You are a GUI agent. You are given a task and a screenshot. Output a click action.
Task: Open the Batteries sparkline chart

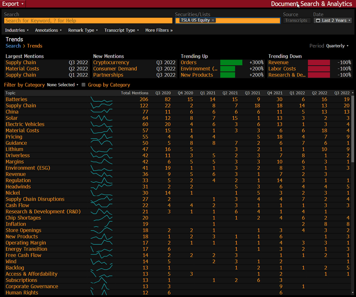click(x=101, y=100)
